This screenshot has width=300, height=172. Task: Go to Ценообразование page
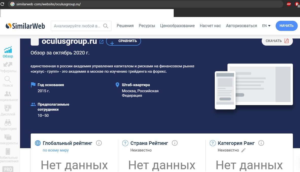click(x=177, y=26)
